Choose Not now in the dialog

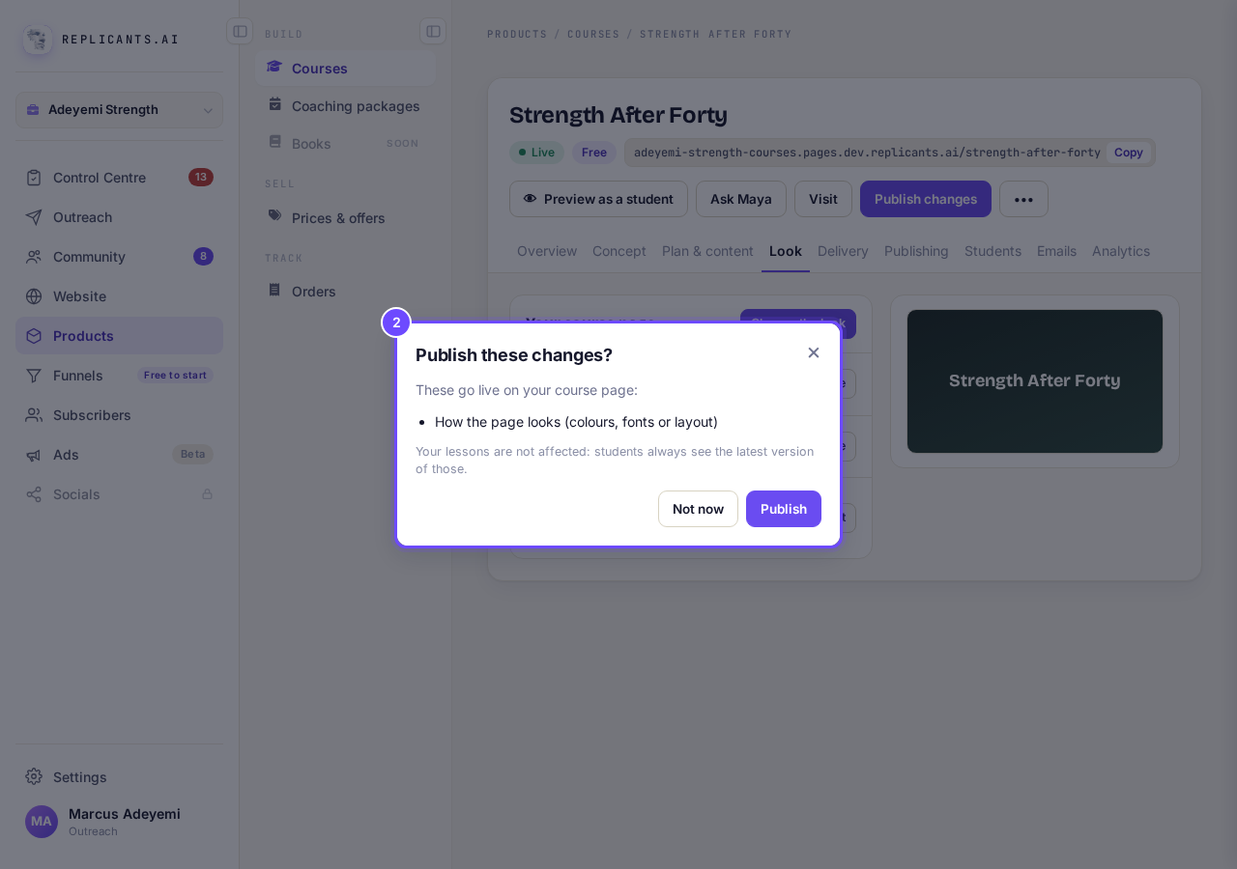tap(698, 509)
